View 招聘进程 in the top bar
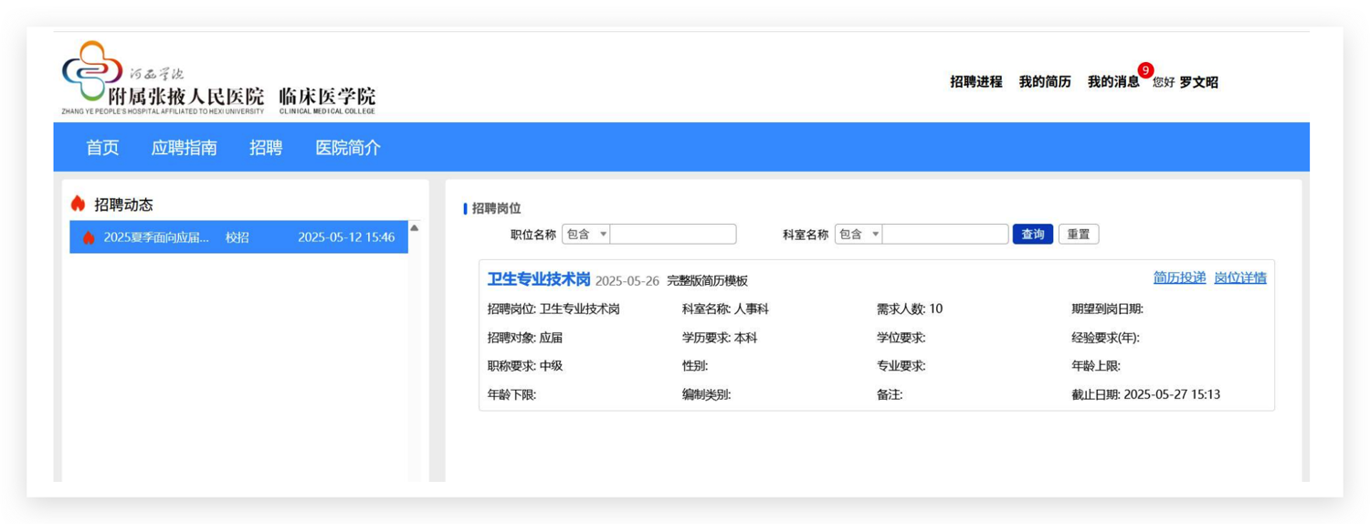 tap(975, 82)
